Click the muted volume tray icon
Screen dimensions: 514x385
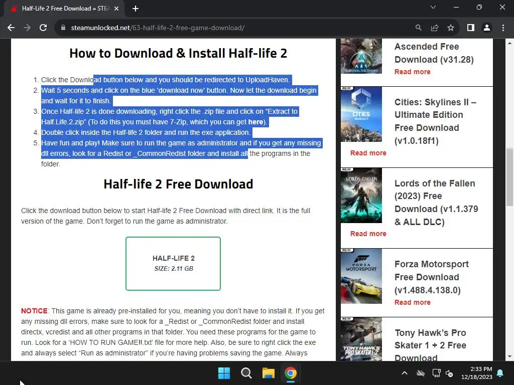click(449, 373)
